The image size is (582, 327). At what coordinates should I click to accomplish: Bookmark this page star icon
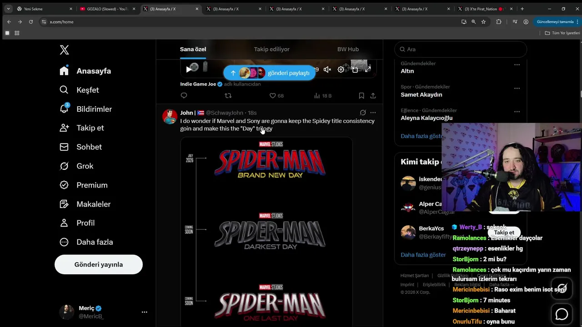tap(483, 22)
